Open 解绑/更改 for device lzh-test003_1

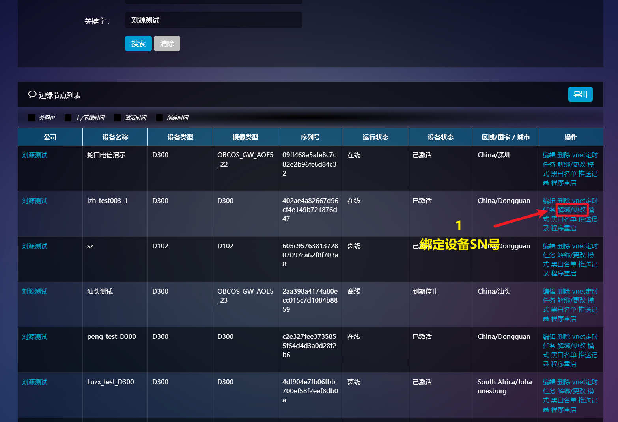point(571,210)
